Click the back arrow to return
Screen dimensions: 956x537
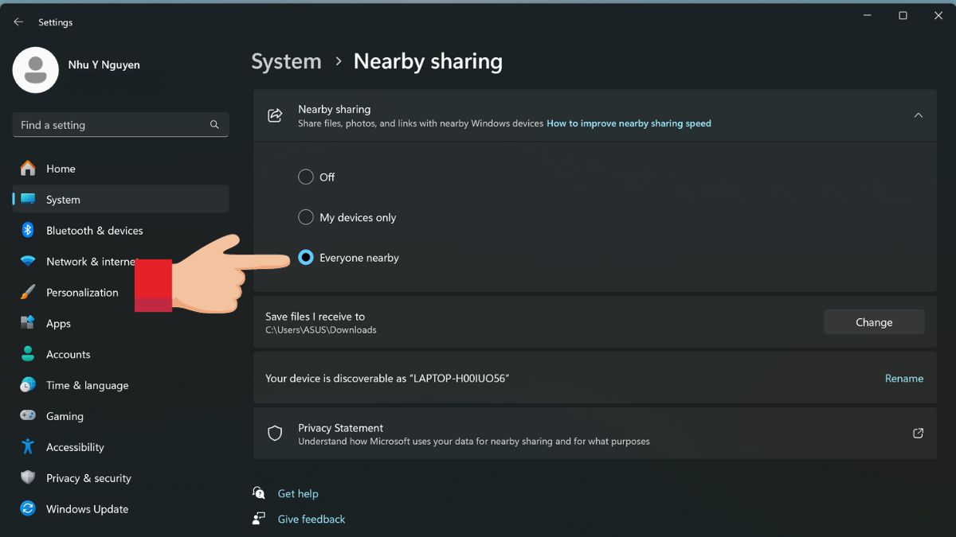click(x=18, y=21)
